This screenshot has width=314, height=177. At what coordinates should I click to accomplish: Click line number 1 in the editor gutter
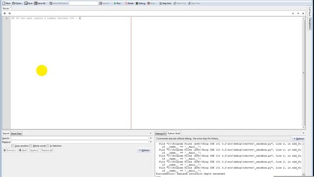pos(6,18)
